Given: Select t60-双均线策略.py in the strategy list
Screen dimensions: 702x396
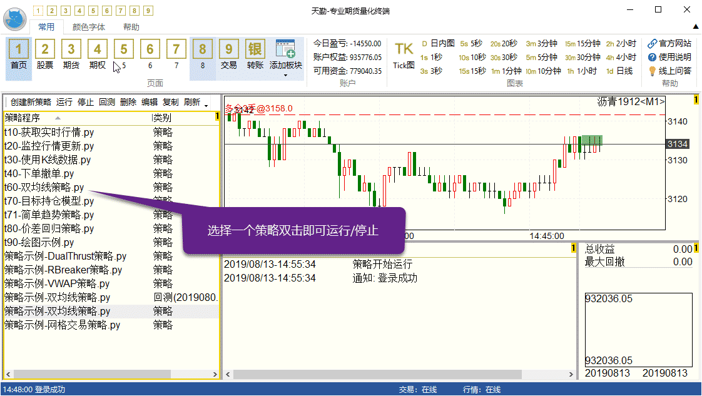Looking at the screenshot, I should click(x=44, y=187).
